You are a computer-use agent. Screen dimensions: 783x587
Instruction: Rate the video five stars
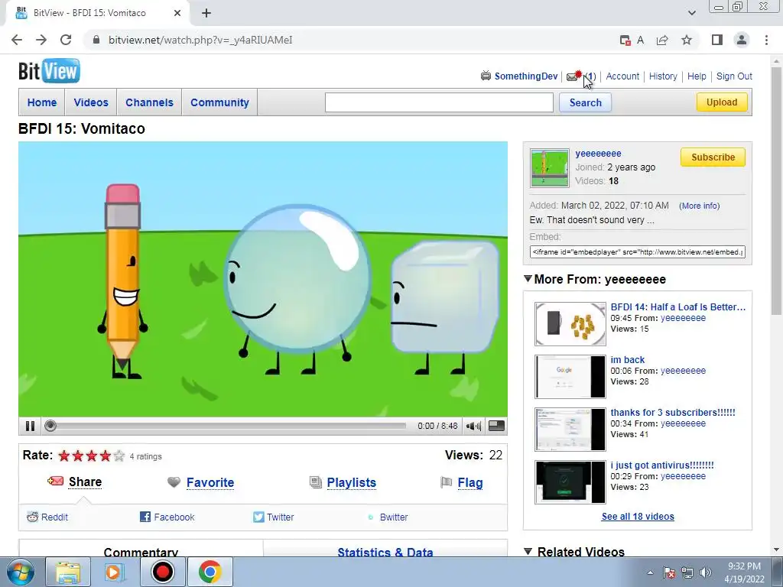pyautogui.click(x=119, y=456)
